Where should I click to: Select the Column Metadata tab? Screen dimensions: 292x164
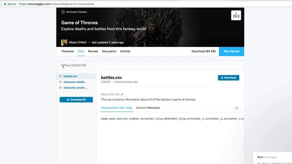click(148, 108)
